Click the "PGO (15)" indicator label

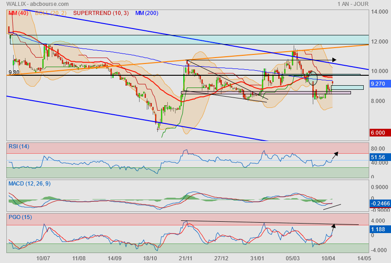click(x=20, y=217)
